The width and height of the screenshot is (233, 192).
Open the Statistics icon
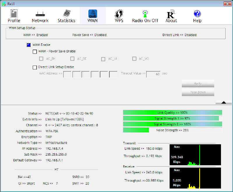coord(67,14)
